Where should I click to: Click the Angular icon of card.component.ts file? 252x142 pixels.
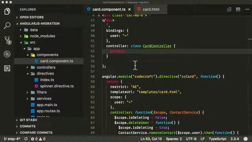pos(36,61)
